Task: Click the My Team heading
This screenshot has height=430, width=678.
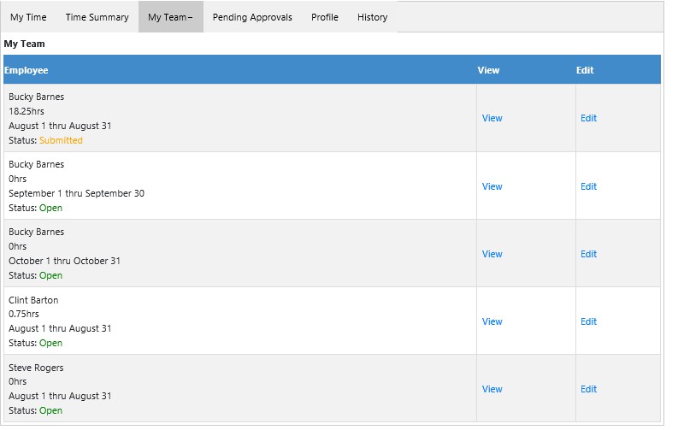Action: [24, 44]
